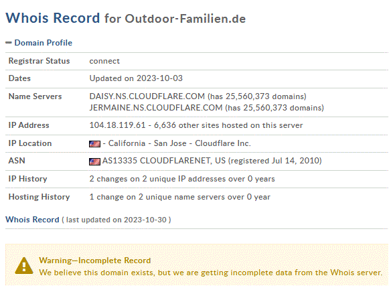Image resolution: width=389 pixels, height=286 pixels.
Task: Click JERMAINE.NS.CLOUDFLARE.COM name server entry
Action: [x=156, y=108]
